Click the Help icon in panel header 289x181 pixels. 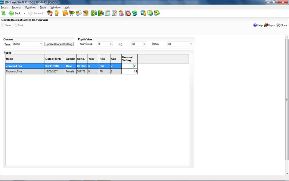pyautogui.click(x=258, y=25)
